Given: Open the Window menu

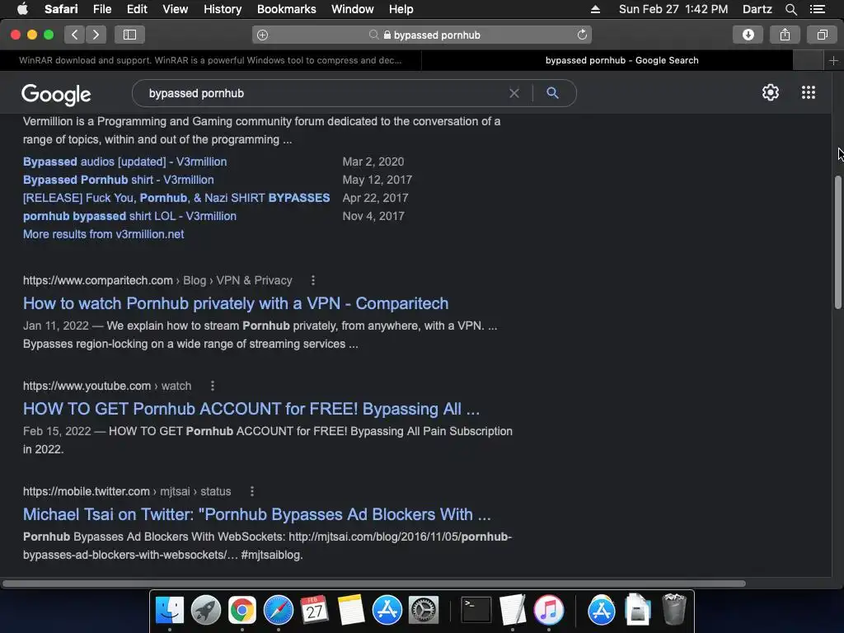Looking at the screenshot, I should click(352, 9).
